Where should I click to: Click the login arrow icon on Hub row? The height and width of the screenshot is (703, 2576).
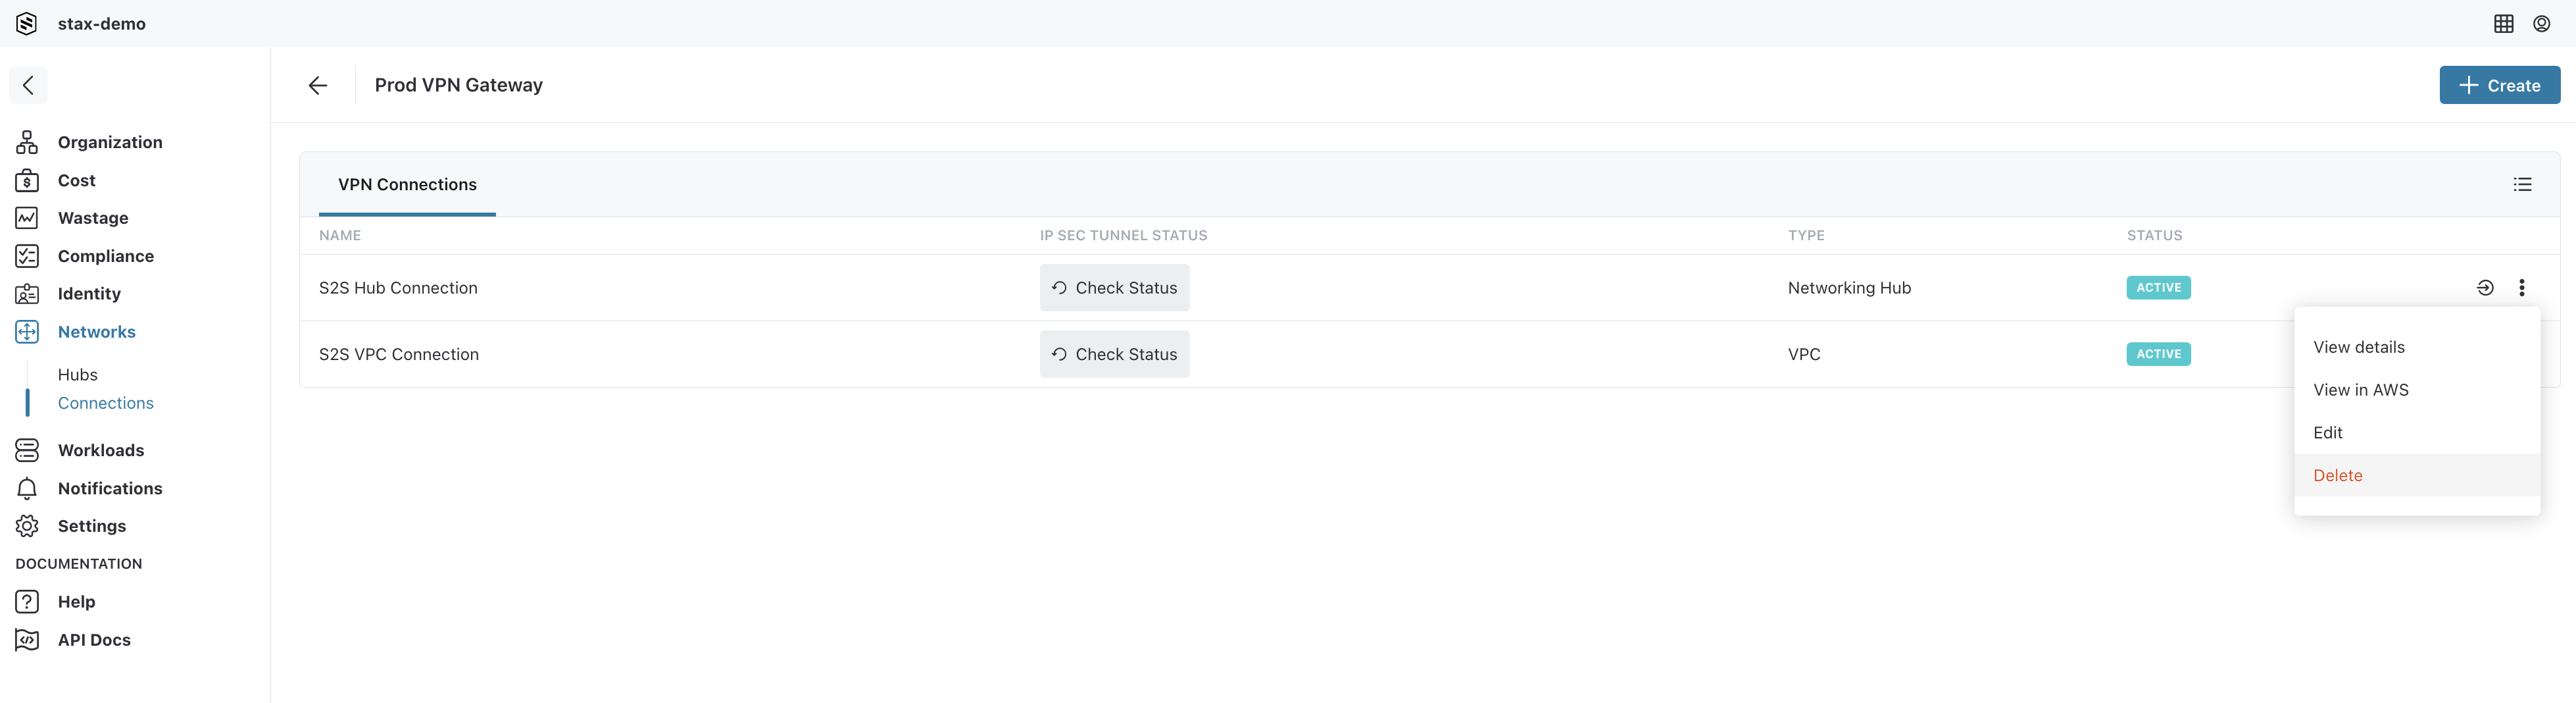click(x=2485, y=288)
